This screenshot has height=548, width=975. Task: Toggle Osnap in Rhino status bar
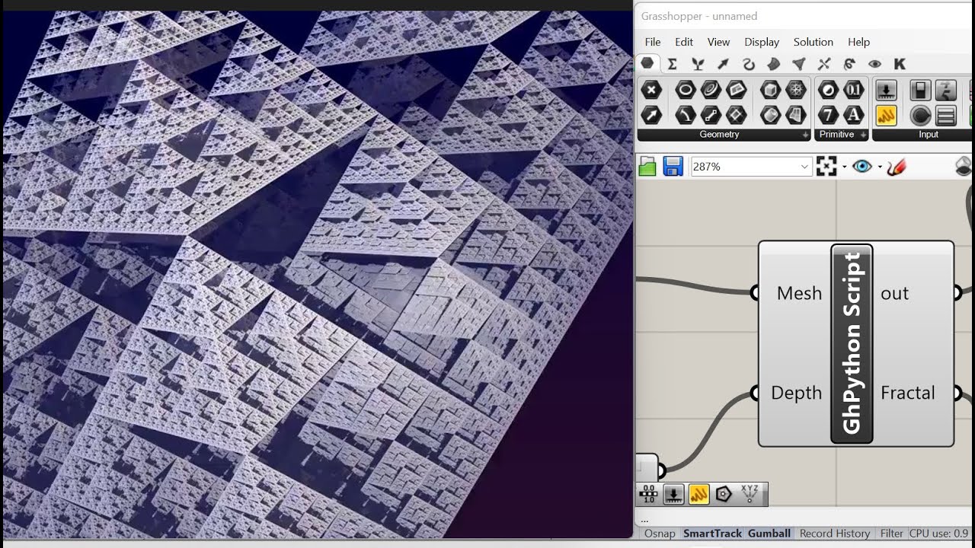coord(660,534)
